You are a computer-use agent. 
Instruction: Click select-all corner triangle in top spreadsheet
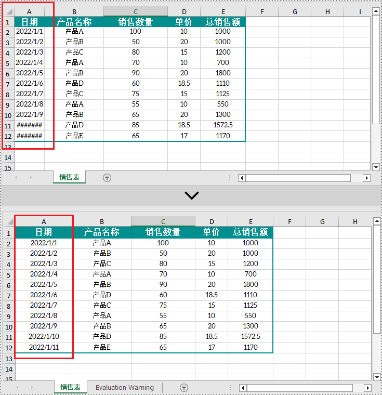(9, 11)
